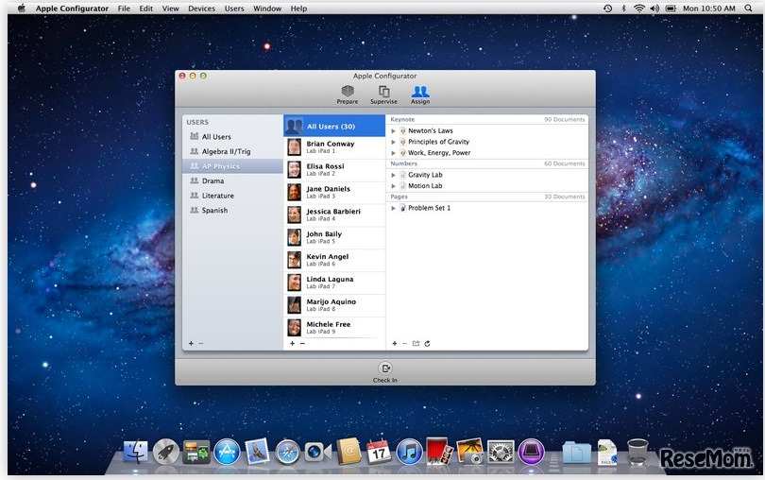Viewport: 765px width, 480px height.
Task: Expand the Principles of Gravity document
Action: 393,142
